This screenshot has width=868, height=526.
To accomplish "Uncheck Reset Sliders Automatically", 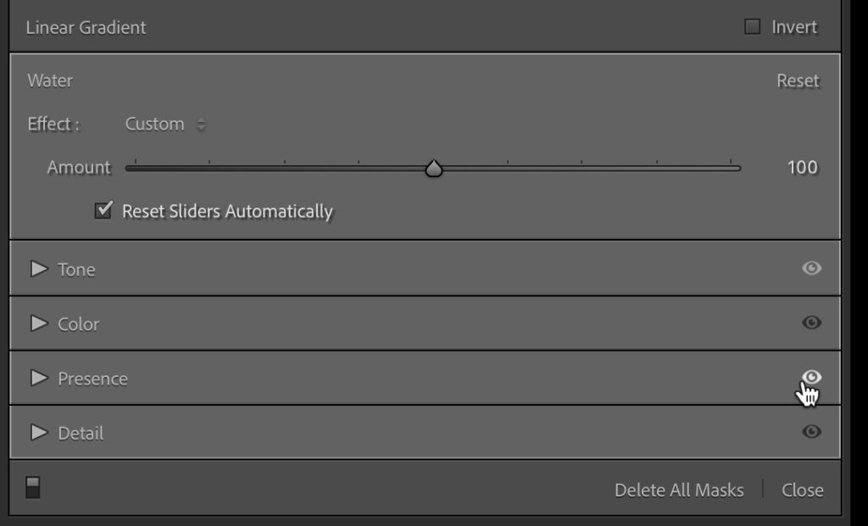I will 103,210.
